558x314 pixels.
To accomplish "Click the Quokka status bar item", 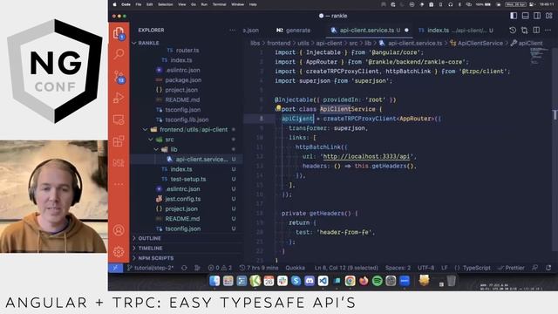I will pos(295,268).
